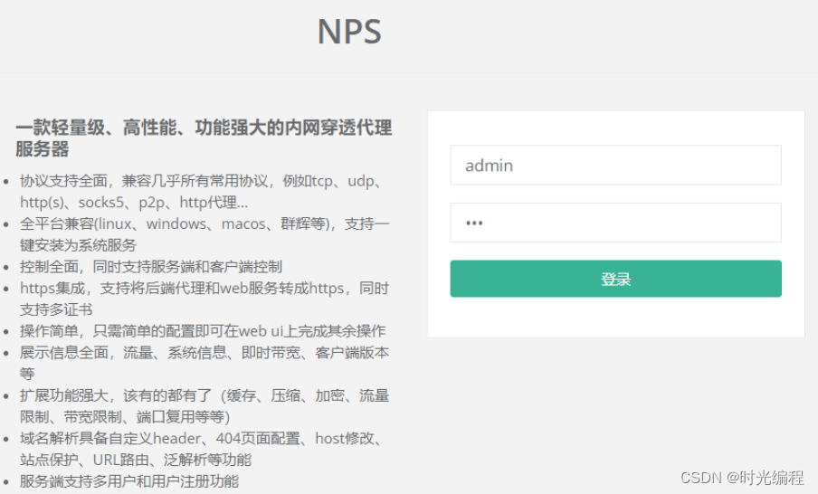Viewport: 818px width, 494px height.
Task: Click the NPS page title
Action: point(349,32)
